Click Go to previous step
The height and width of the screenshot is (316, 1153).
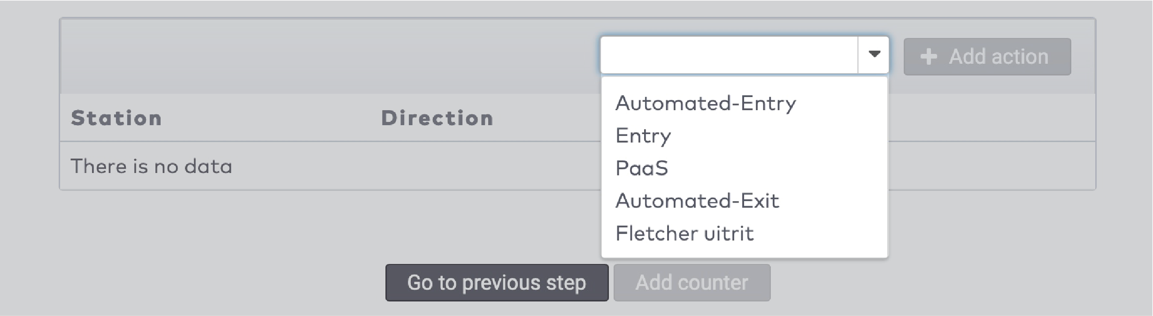(x=496, y=283)
